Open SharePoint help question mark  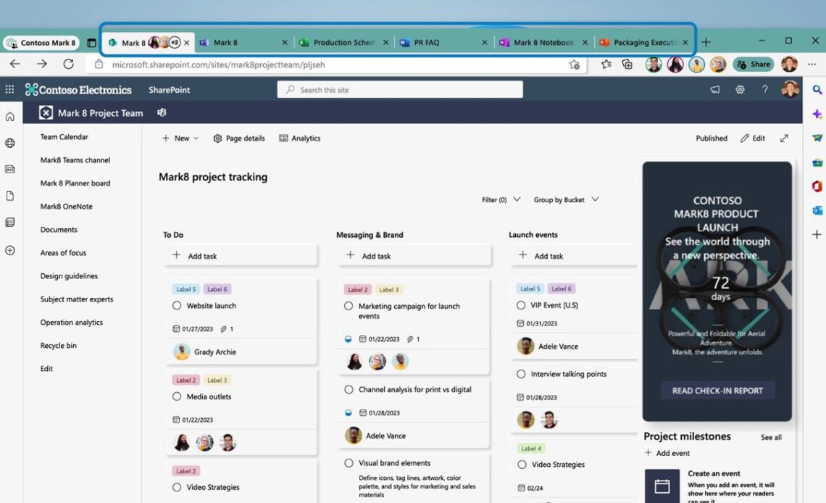765,90
